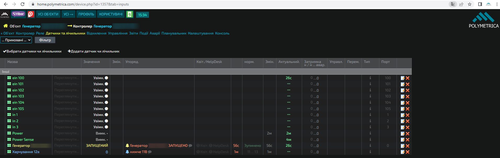
Task: Click the grid icon next to in 2
Action: (x=9, y=121)
